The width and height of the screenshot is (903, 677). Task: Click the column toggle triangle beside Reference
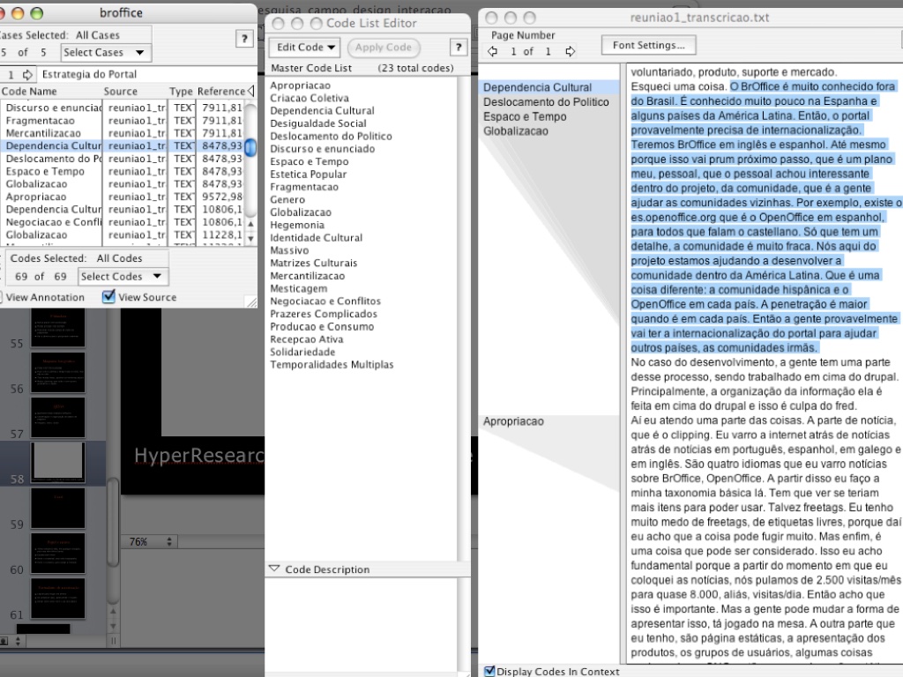click(251, 91)
